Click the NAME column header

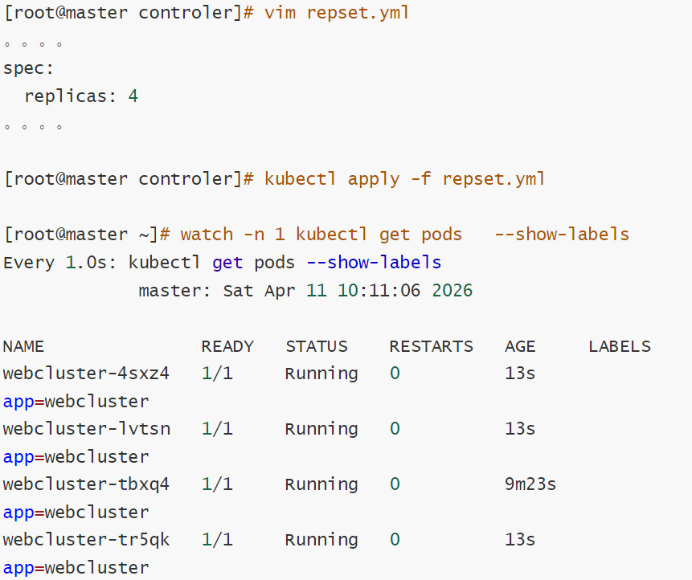(x=23, y=346)
